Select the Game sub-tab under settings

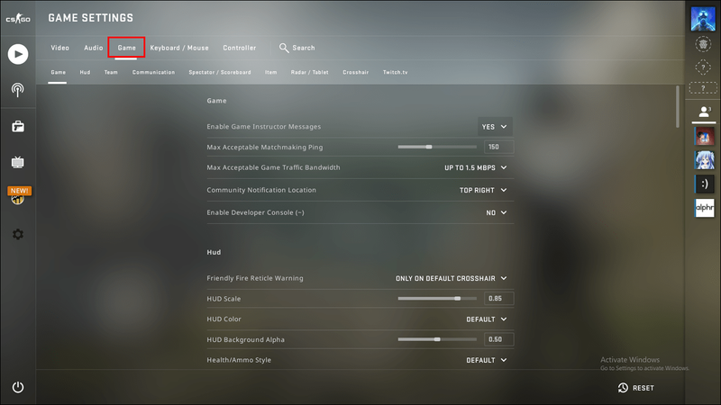pyautogui.click(x=58, y=72)
